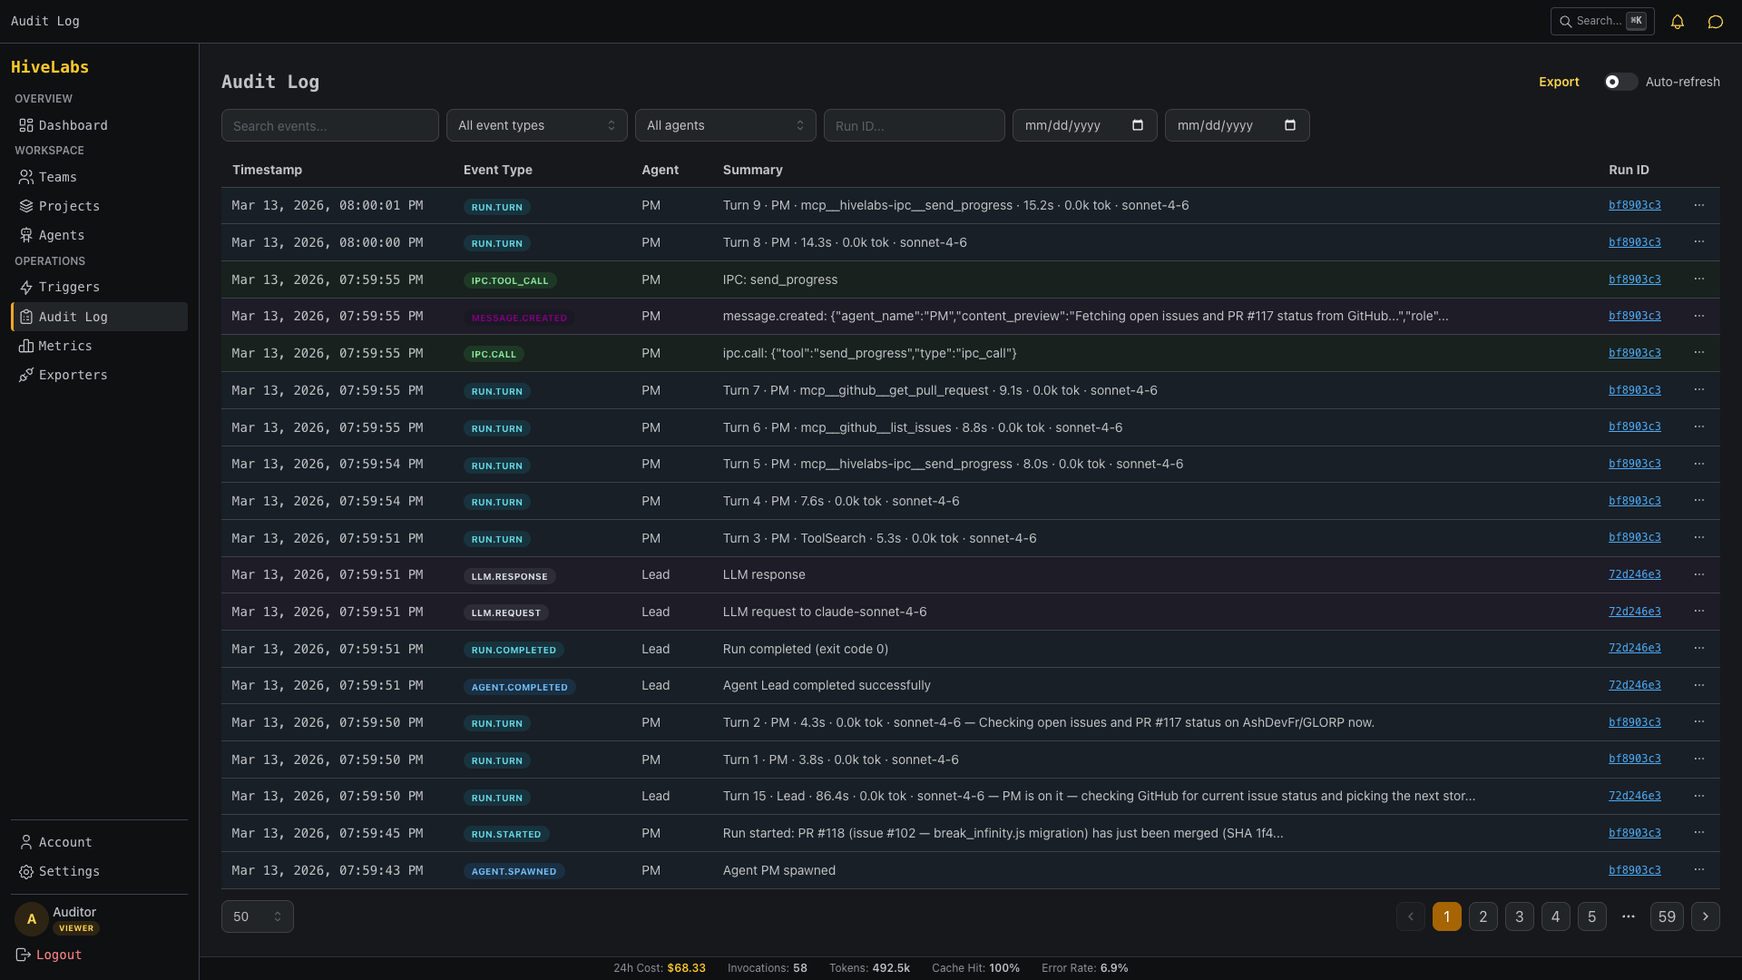Navigate to the Agents page

tap(62, 235)
